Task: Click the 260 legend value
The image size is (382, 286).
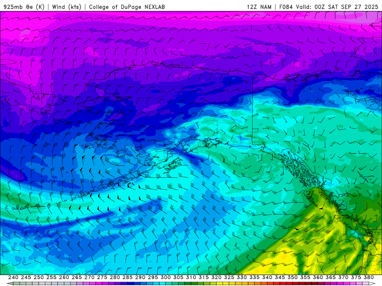Action: 64,277
